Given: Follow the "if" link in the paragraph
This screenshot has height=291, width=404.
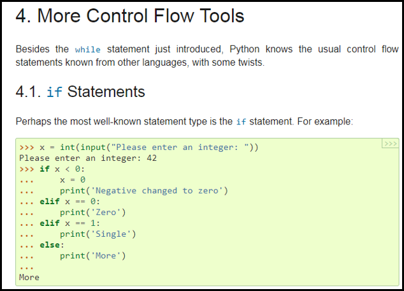Looking at the screenshot, I should [241, 121].
